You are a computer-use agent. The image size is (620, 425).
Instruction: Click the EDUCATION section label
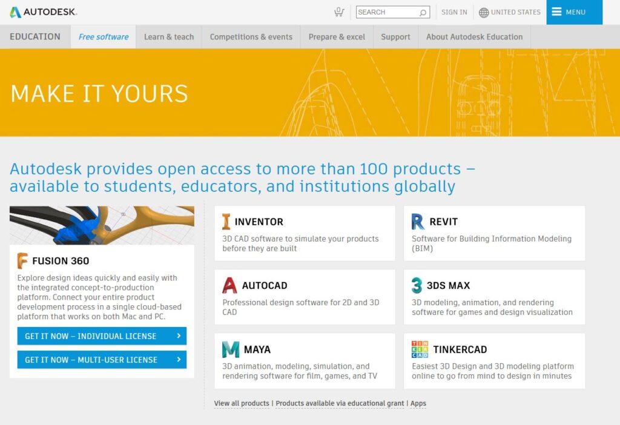pyautogui.click(x=35, y=37)
